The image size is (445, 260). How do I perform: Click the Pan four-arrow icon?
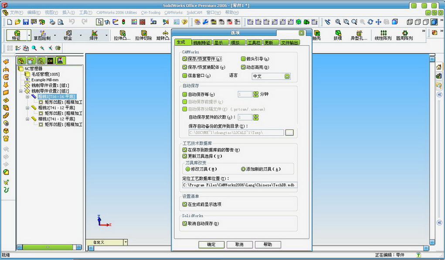coord(378,22)
